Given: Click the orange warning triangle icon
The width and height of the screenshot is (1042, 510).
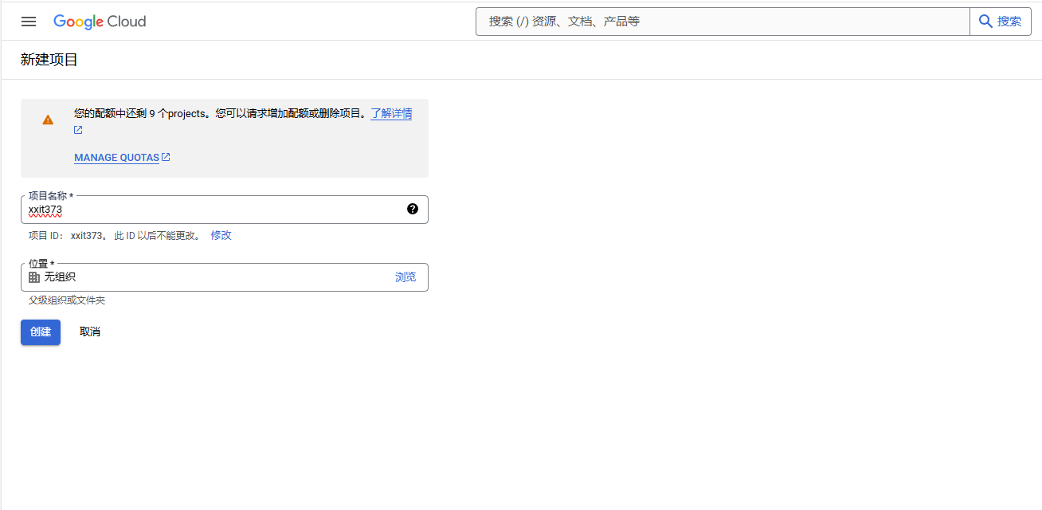Looking at the screenshot, I should click(48, 120).
